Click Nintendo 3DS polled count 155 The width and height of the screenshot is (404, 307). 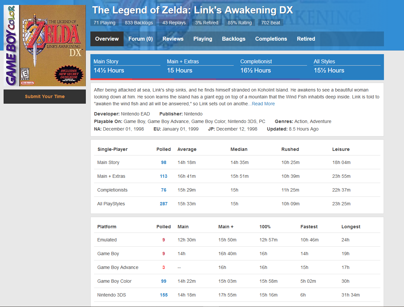tap(164, 295)
